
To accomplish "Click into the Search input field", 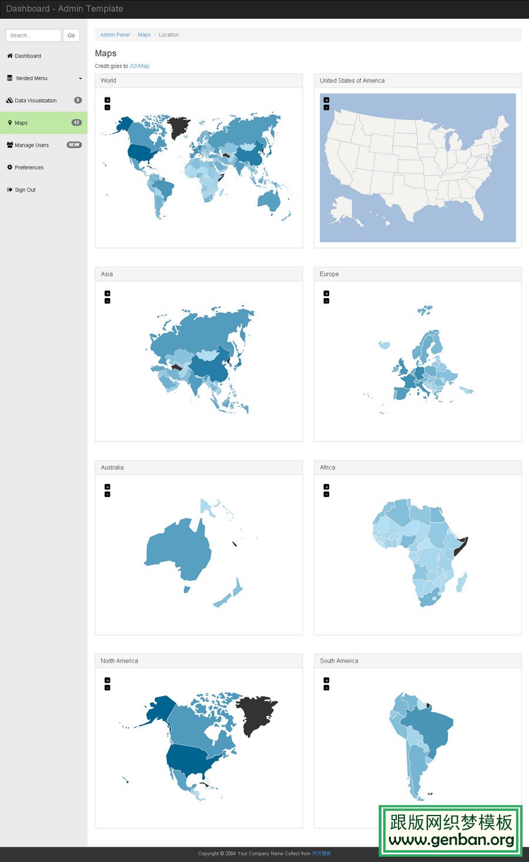I will click(34, 35).
